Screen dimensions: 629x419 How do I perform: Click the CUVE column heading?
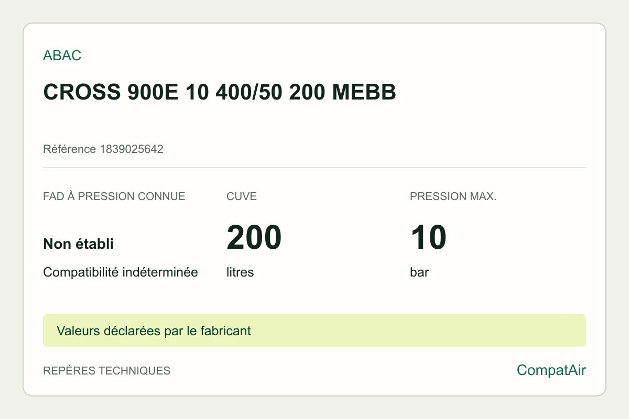242,196
